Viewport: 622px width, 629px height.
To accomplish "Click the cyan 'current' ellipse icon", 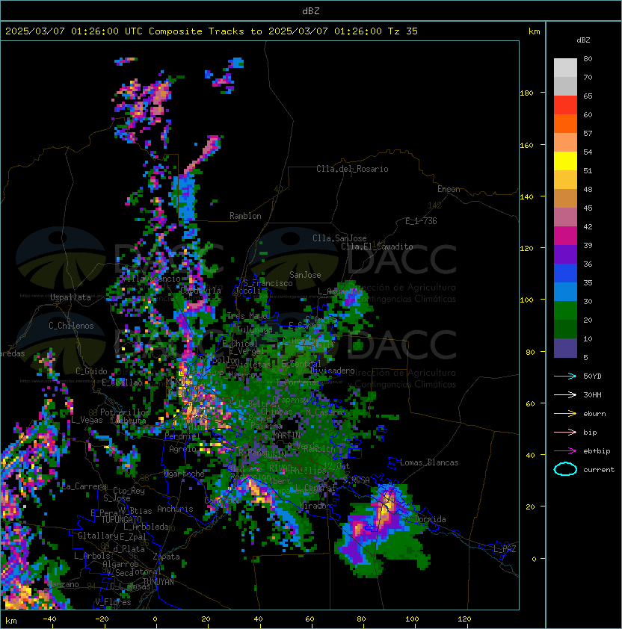I will pyautogui.click(x=565, y=469).
